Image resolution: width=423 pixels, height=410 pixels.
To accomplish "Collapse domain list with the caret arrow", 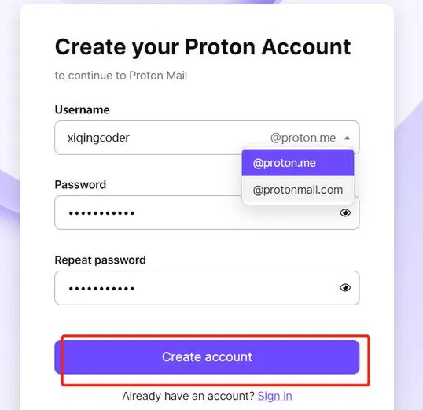I will point(348,138).
